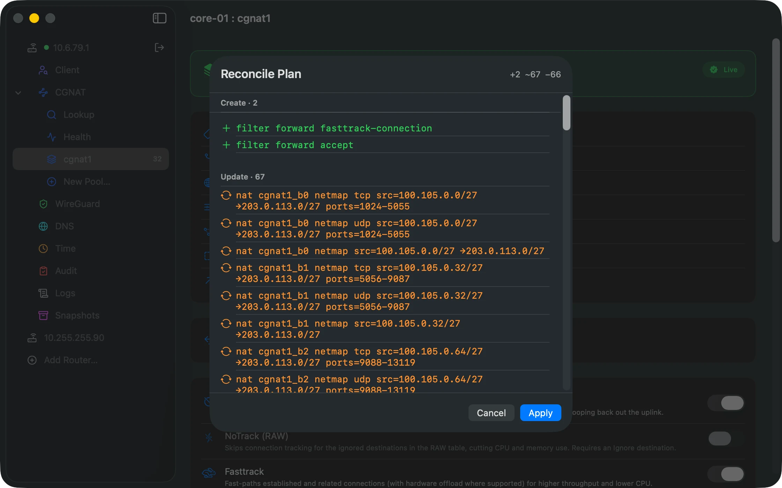
Task: Click the Logs scroll icon
Action: pos(43,293)
